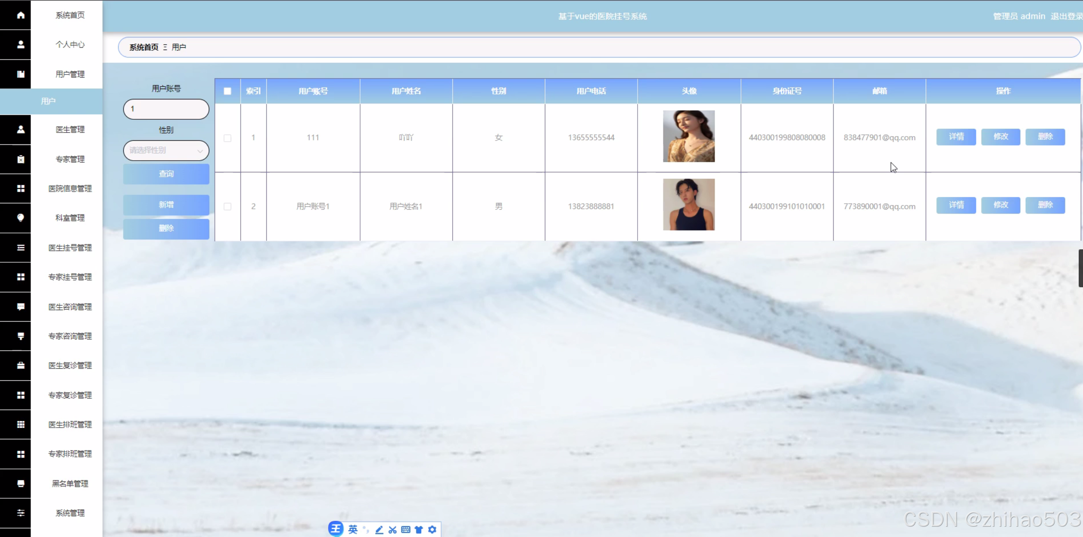This screenshot has height=537, width=1083.
Task: Check the row checkbox for user 111
Action: pyautogui.click(x=227, y=138)
